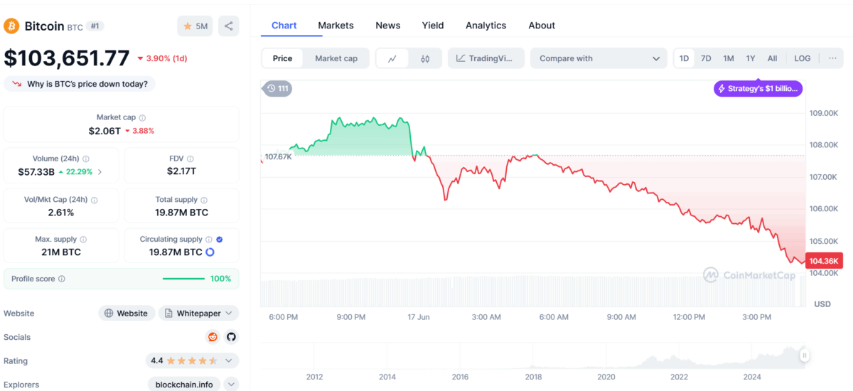Set chart range to 7D
Viewport: 853px width, 391px height.
(706, 58)
